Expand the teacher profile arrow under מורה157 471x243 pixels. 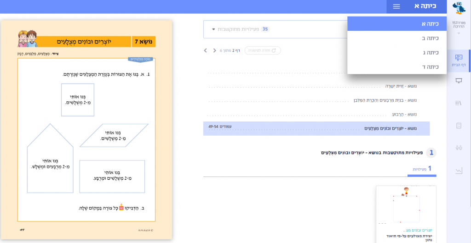[458, 33]
